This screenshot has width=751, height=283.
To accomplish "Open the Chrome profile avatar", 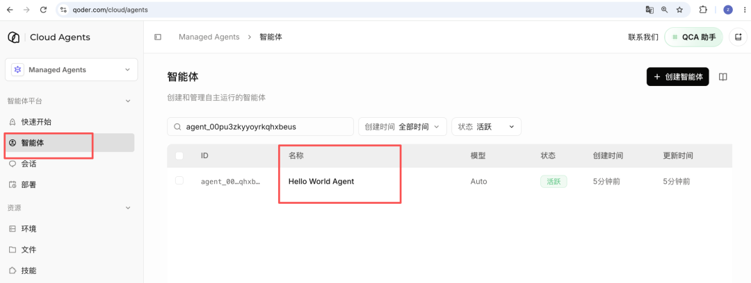I will (x=728, y=10).
